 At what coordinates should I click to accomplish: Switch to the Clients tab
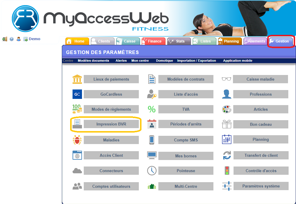103,41
